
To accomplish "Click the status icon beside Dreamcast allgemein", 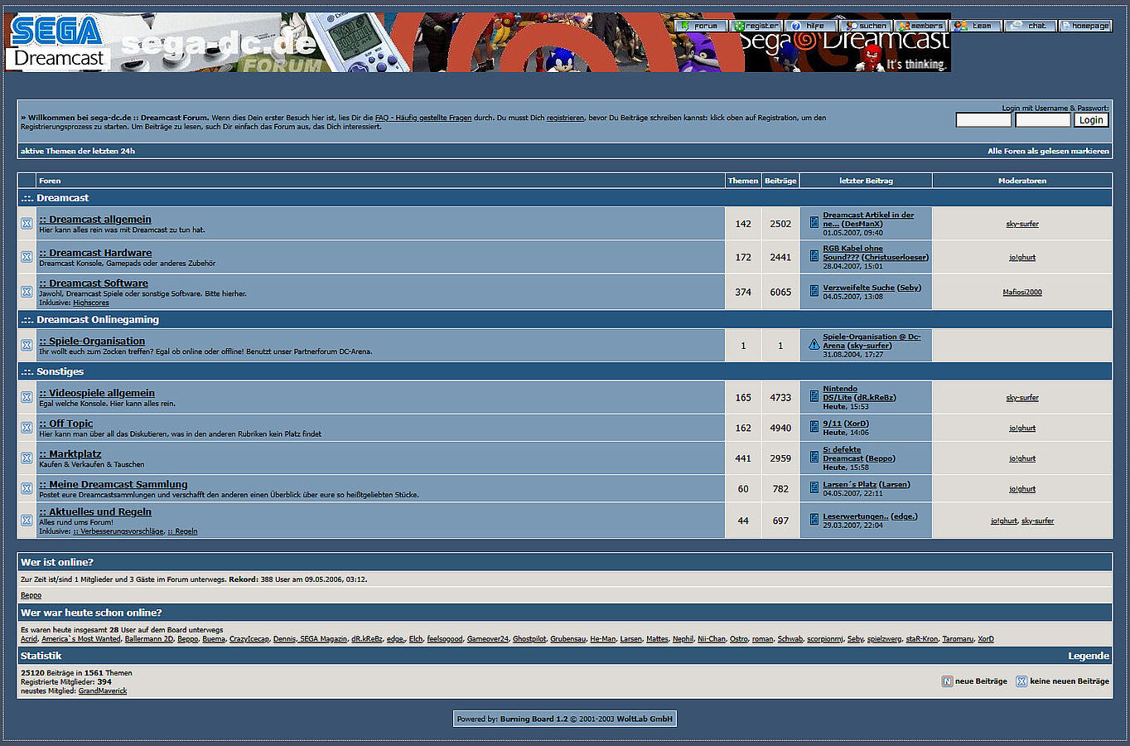I will (27, 224).
